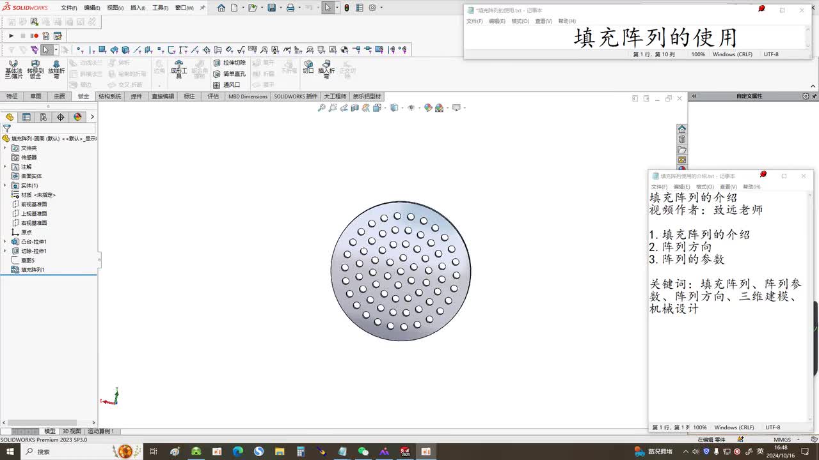
Task: Expand the 文件夹 node in the feature tree
Action: pos(6,148)
